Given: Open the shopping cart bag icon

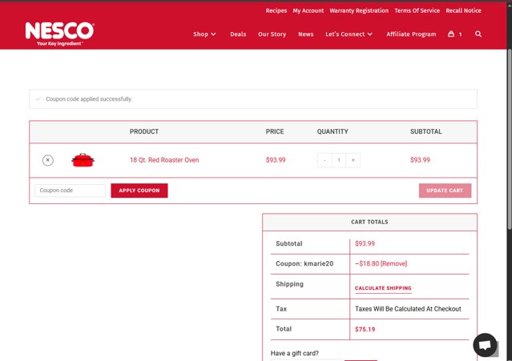Looking at the screenshot, I should click(451, 34).
